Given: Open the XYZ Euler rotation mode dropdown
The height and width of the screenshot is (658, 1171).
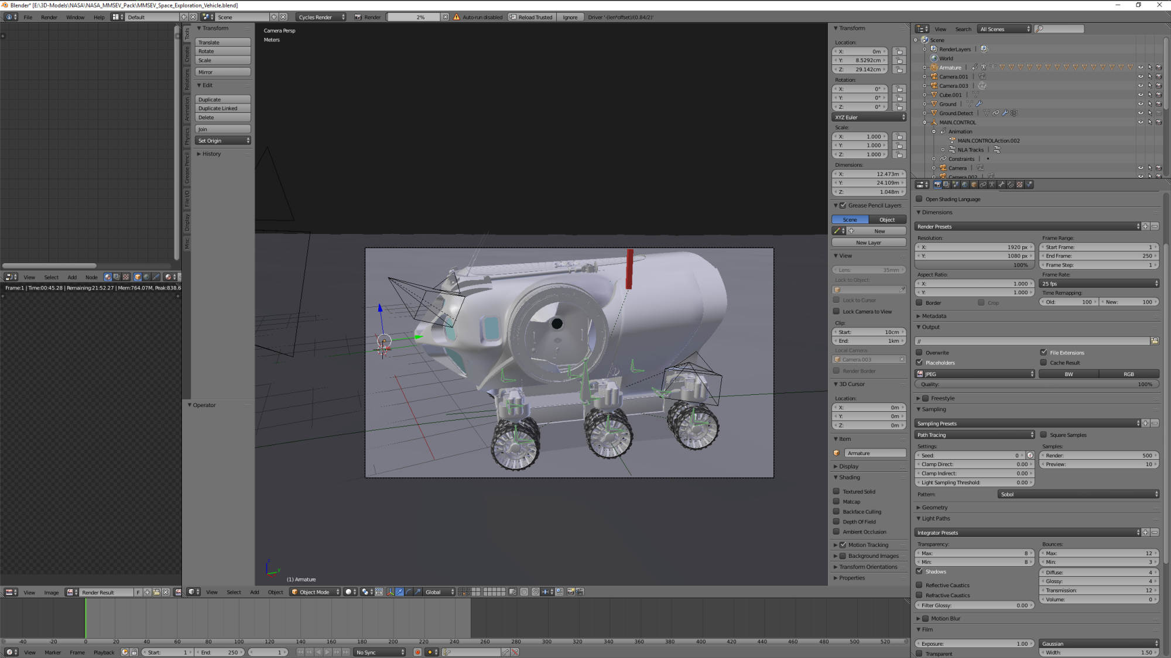Looking at the screenshot, I should click(869, 117).
